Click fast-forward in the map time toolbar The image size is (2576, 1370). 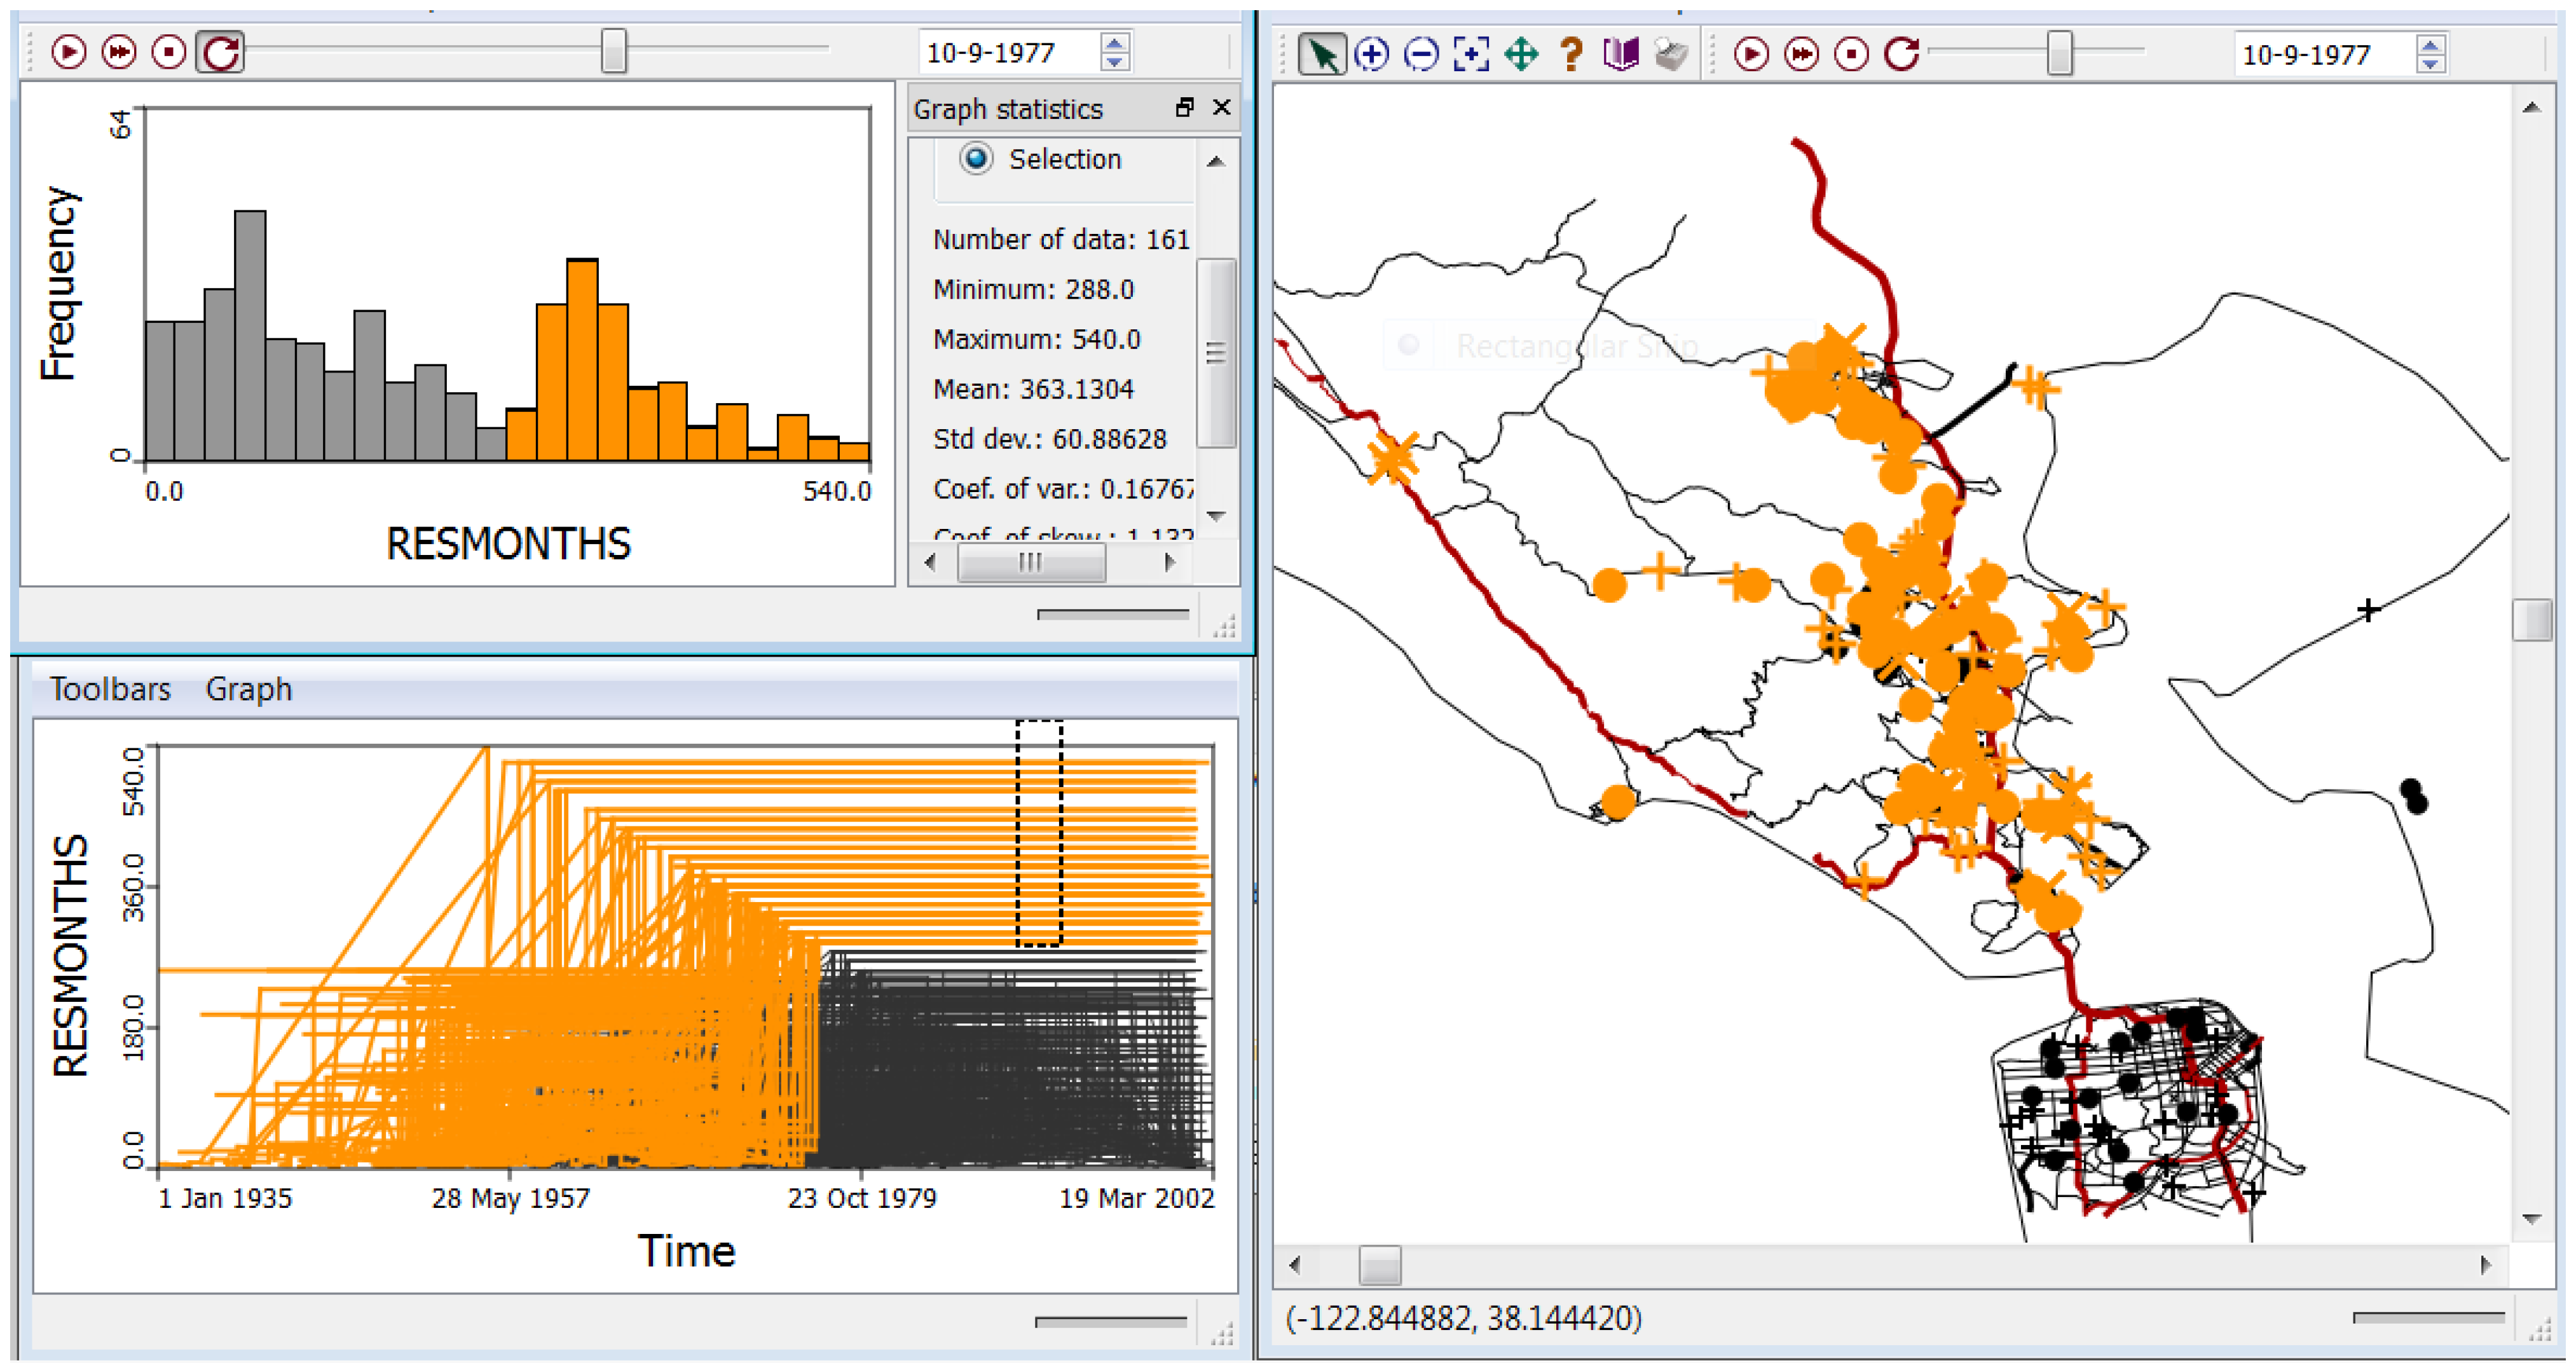1802,54
